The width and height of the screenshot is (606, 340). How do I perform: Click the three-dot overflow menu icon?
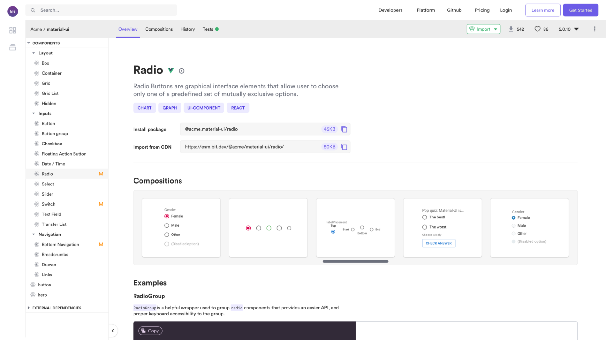point(595,29)
